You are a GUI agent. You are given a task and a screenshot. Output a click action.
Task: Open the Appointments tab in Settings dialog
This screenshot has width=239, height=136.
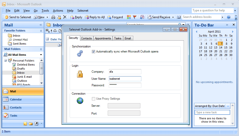[103, 38]
